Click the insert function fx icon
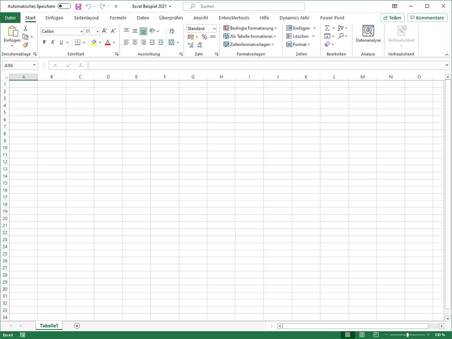Screen dimensions: 452x339 81,66
